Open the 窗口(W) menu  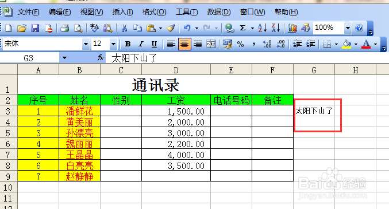tap(253, 12)
